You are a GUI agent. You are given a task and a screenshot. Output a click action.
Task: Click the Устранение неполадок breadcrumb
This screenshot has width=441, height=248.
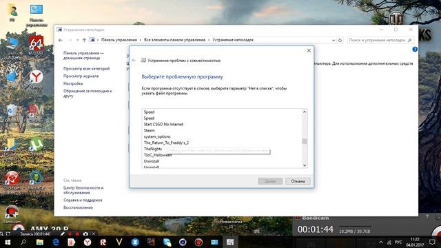point(233,40)
